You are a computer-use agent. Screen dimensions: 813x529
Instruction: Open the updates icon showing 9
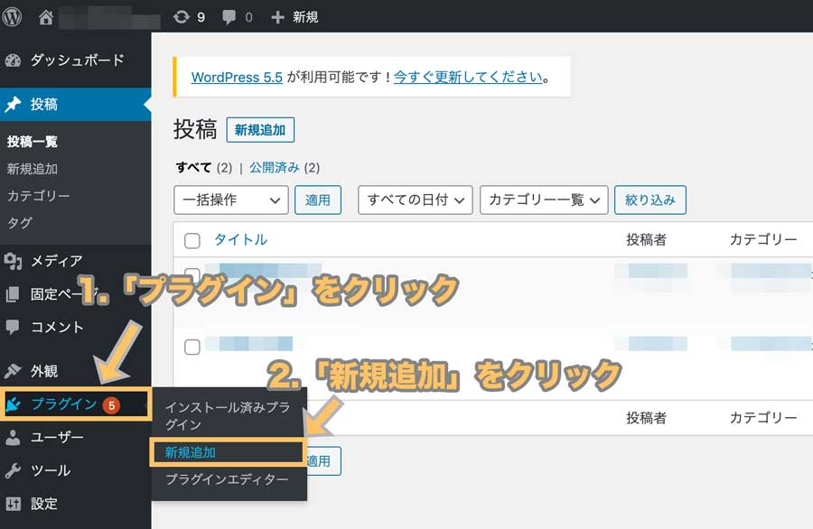tap(181, 17)
